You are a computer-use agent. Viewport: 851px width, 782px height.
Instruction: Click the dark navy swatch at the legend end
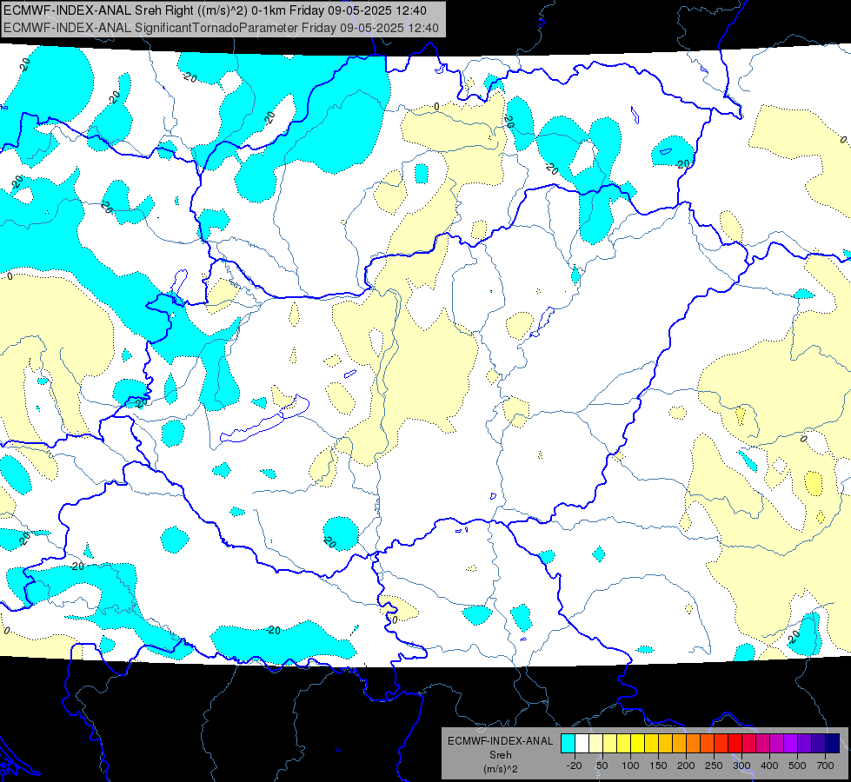833,743
